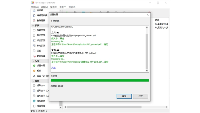Click the Set Password (设置密码) shield icon
Image resolution: width=200 pixels, height=113 pixels.
click(x=34, y=66)
